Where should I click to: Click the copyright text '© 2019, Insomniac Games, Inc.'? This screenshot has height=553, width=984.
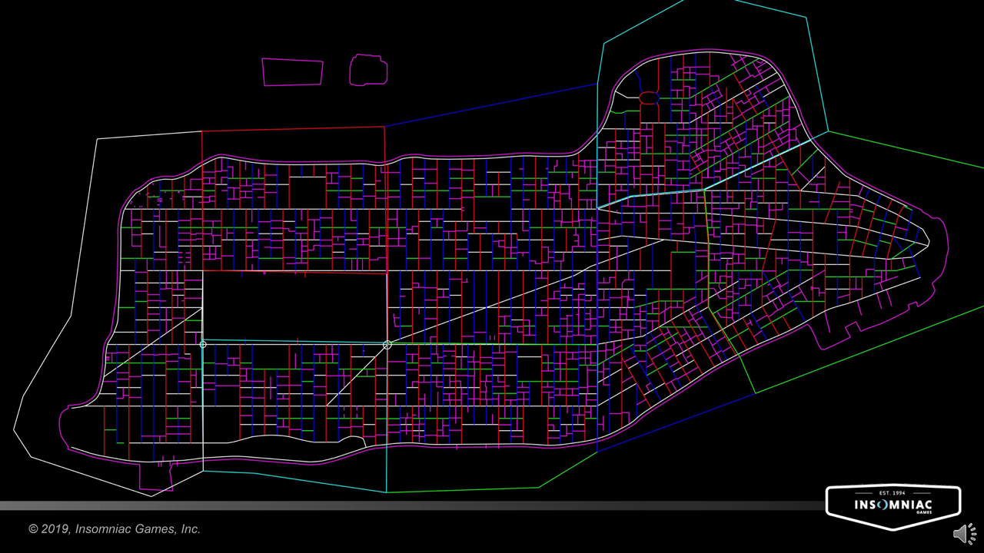tap(115, 529)
